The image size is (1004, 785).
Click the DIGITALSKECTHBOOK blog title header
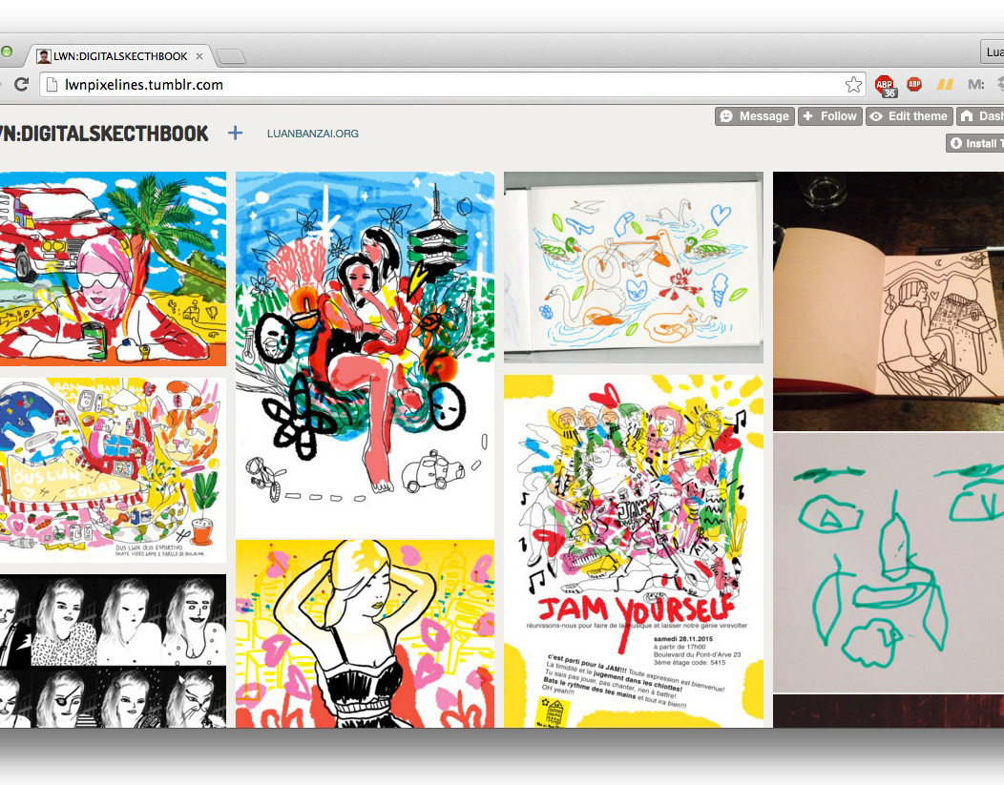tap(104, 134)
